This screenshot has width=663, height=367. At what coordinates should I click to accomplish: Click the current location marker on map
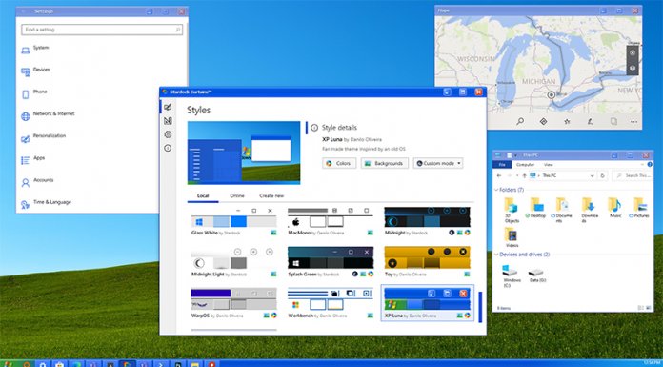[x=551, y=94]
